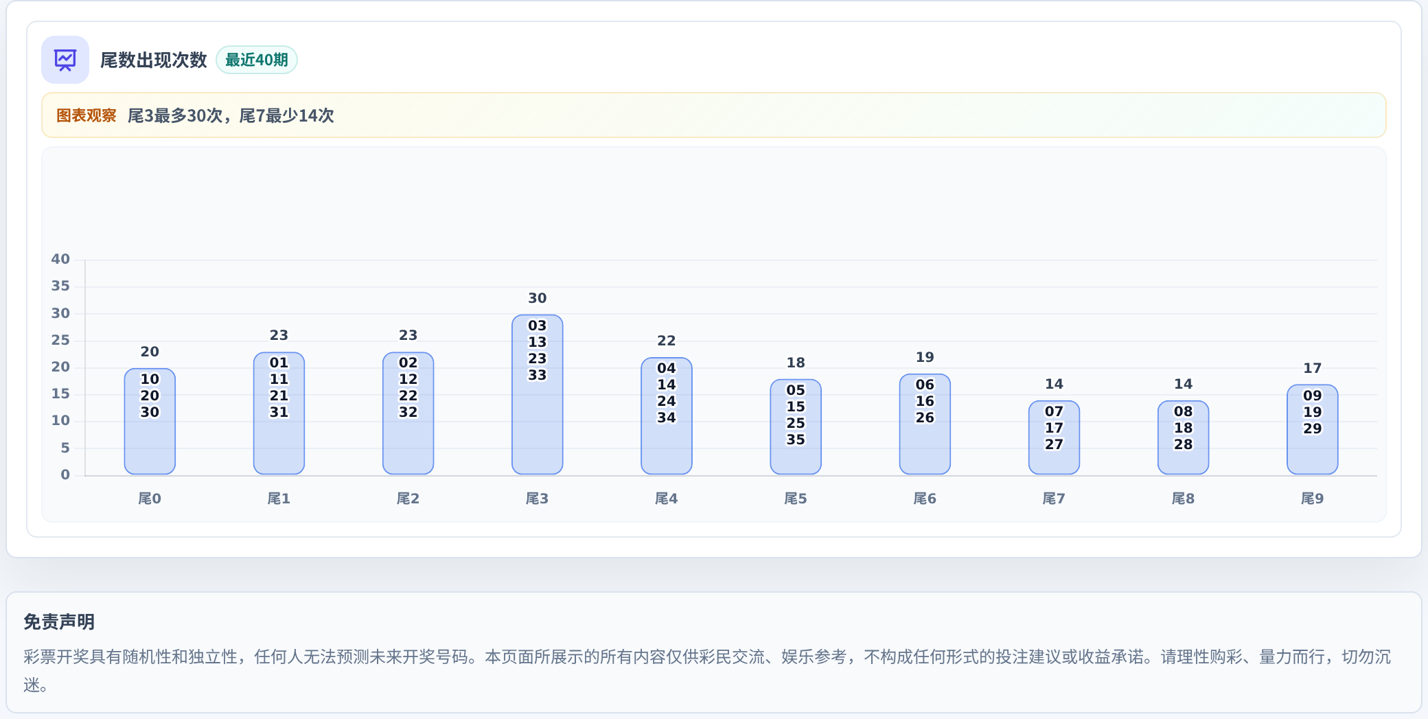The image size is (1428, 719).
Task: Click number 27 inside the 尾7 bar
Action: click(1054, 444)
